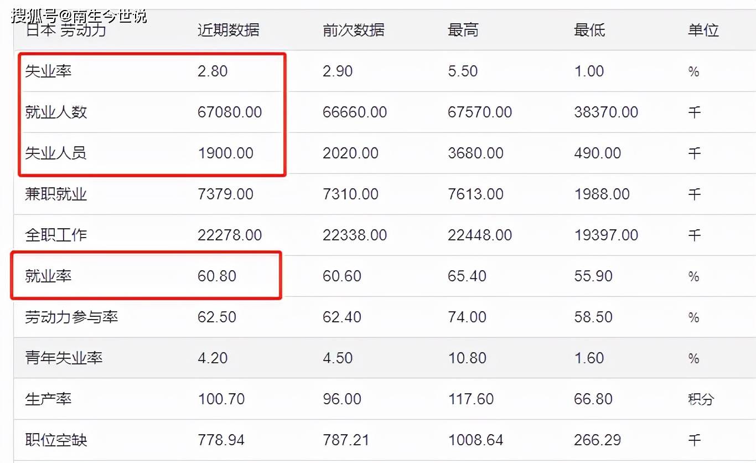Viewport: 756px width, 463px height.
Task: Select the 青年失业率 lowest value 1.60
Action: pyautogui.click(x=589, y=358)
